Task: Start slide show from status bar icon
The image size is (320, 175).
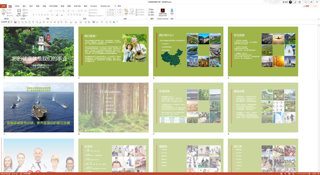Action: [293, 174]
